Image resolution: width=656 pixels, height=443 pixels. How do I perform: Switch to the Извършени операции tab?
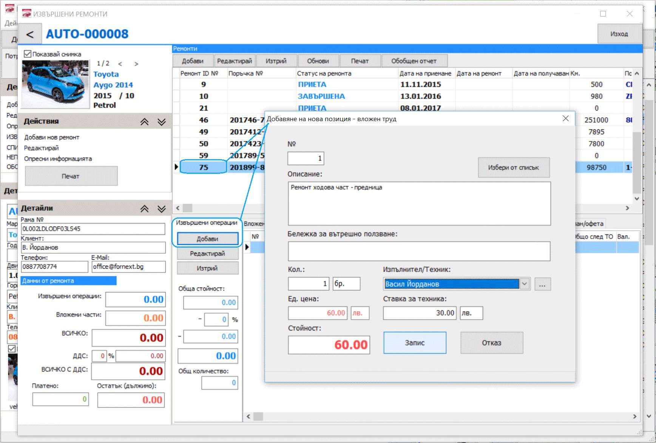click(207, 223)
